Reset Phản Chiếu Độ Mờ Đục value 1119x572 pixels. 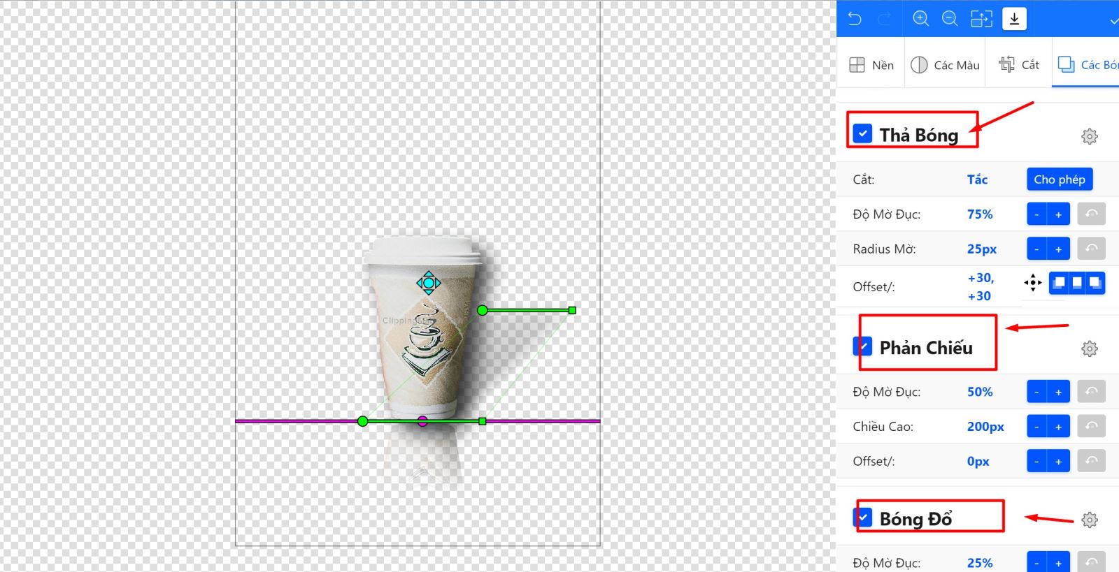(1091, 391)
